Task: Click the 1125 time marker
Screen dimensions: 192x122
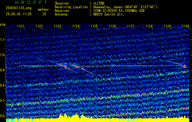Action: coord(94,26)
